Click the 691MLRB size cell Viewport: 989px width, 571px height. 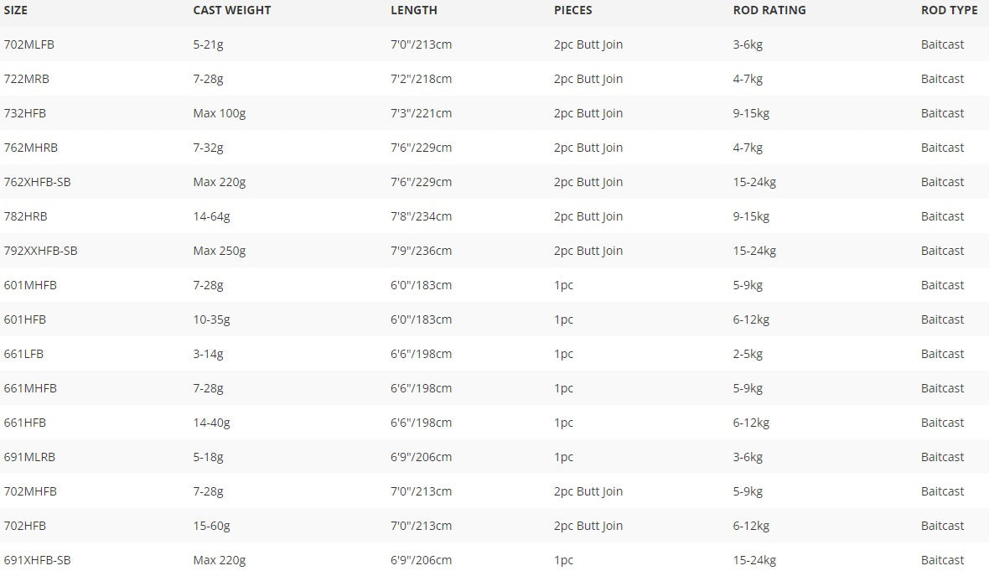click(x=29, y=458)
